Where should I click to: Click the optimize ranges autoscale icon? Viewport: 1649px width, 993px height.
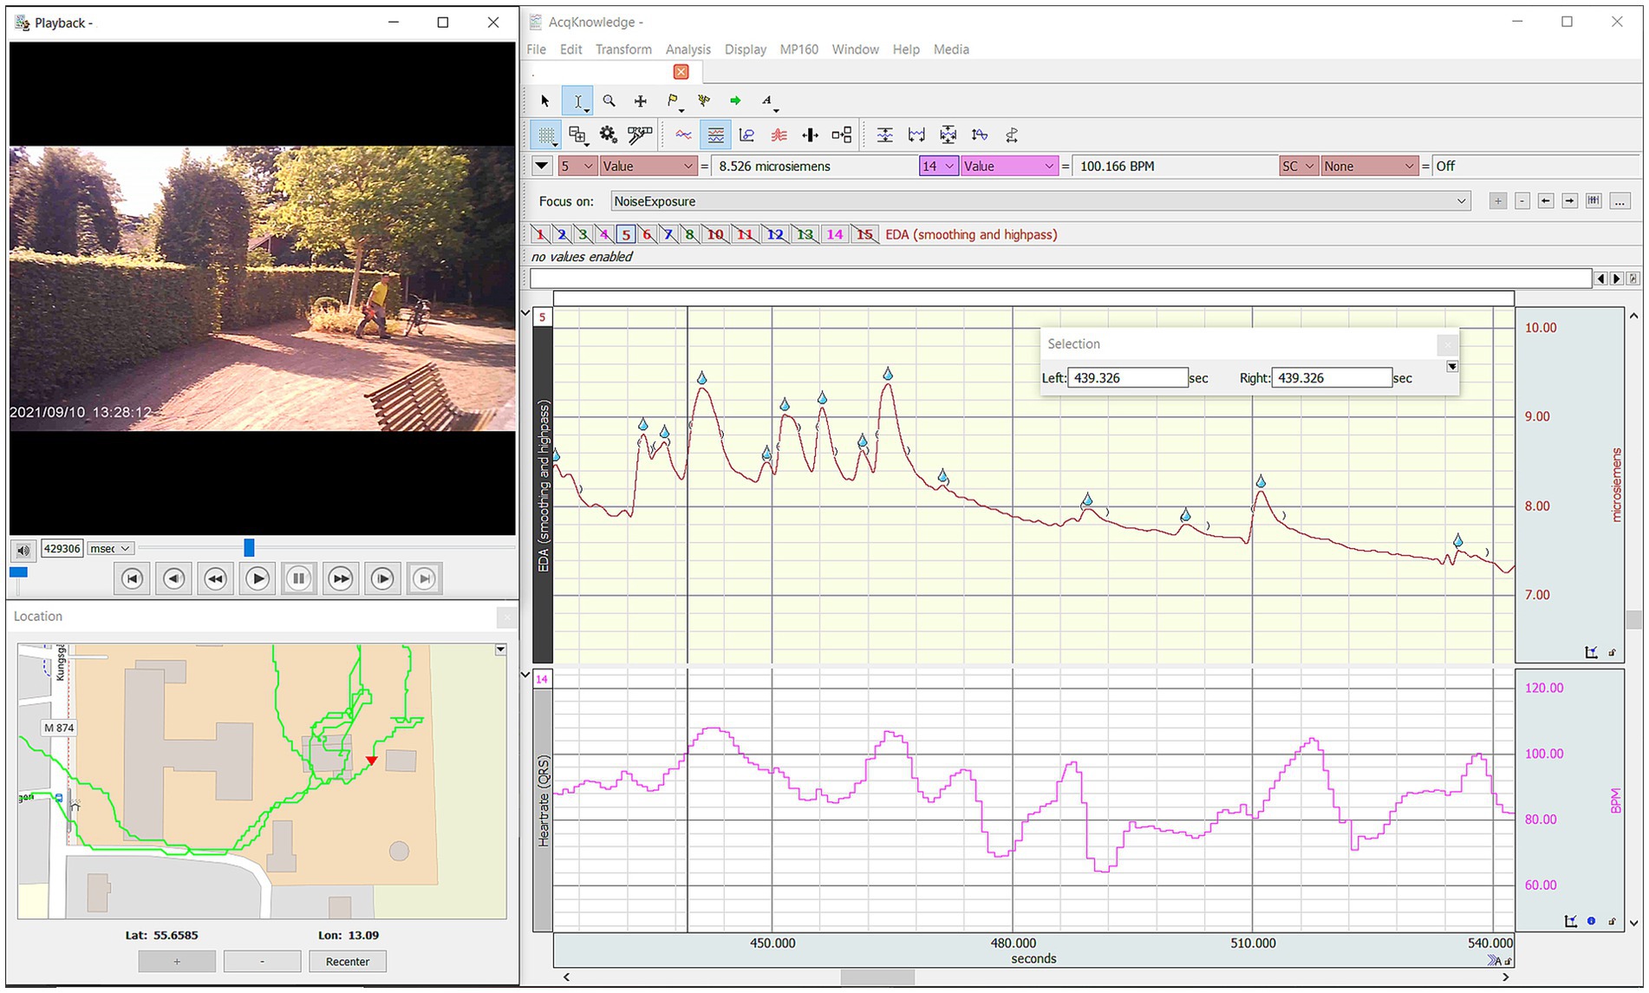point(948,135)
